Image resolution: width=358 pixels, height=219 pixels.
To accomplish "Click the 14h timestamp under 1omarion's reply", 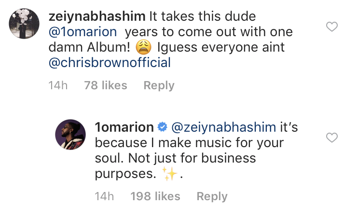I will point(105,197).
